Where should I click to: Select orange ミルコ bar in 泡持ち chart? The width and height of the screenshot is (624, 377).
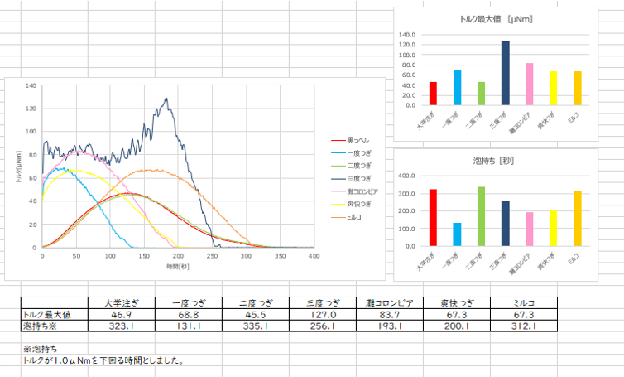click(577, 219)
